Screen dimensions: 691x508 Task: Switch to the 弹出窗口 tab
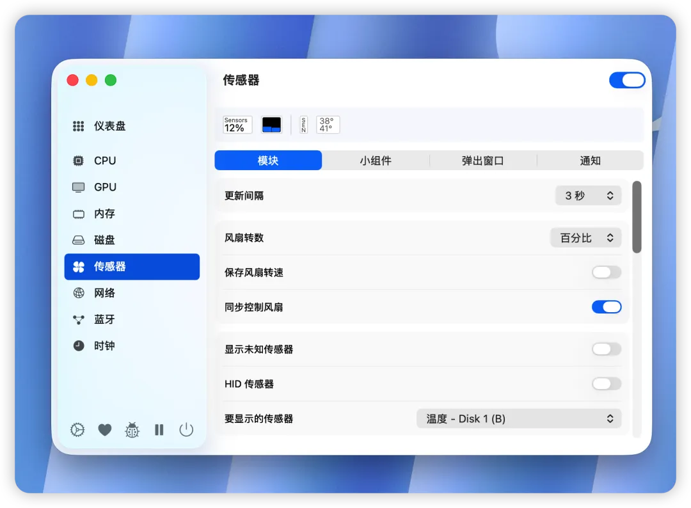pos(483,161)
